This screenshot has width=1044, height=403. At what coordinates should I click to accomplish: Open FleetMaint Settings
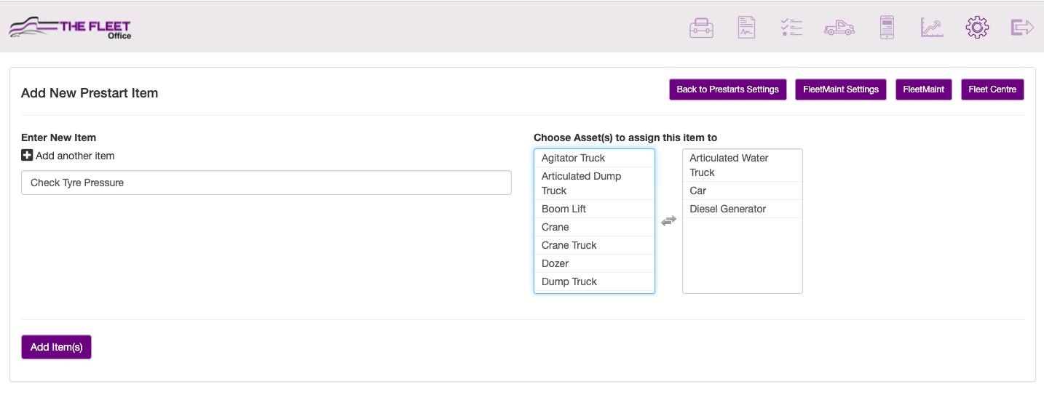[841, 89]
